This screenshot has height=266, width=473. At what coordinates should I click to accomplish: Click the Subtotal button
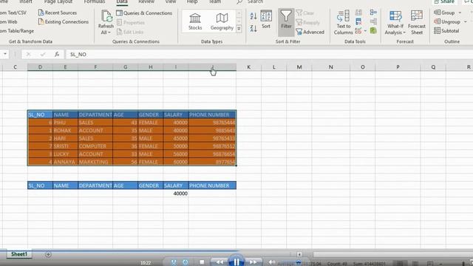click(x=446, y=31)
